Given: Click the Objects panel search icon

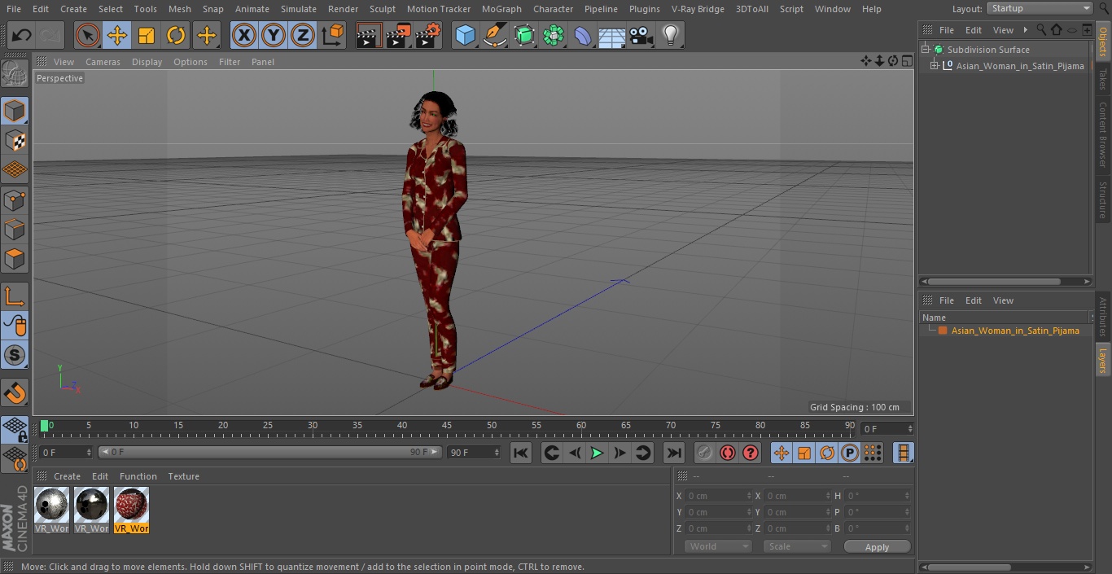Looking at the screenshot, I should (x=1041, y=29).
